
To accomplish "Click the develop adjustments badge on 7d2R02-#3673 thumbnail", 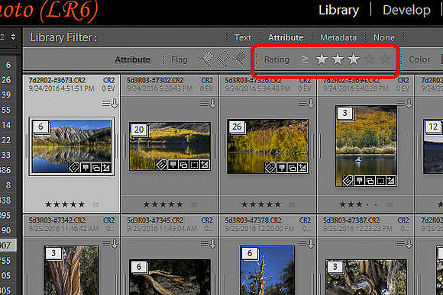I will pos(106,168).
